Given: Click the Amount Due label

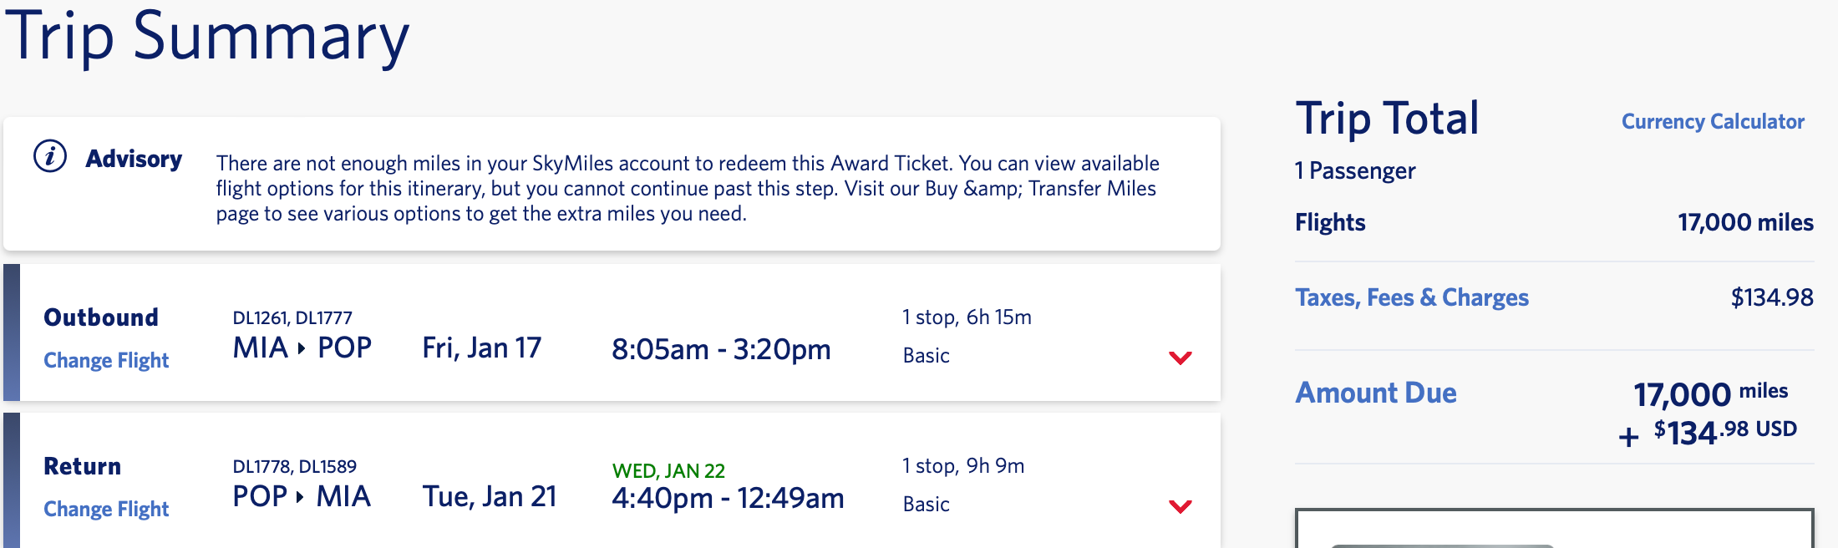Looking at the screenshot, I should coord(1375,393).
